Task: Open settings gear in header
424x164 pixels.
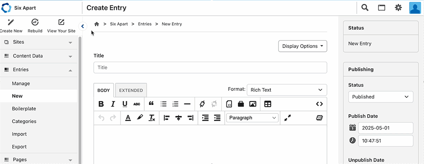Action: [398, 8]
